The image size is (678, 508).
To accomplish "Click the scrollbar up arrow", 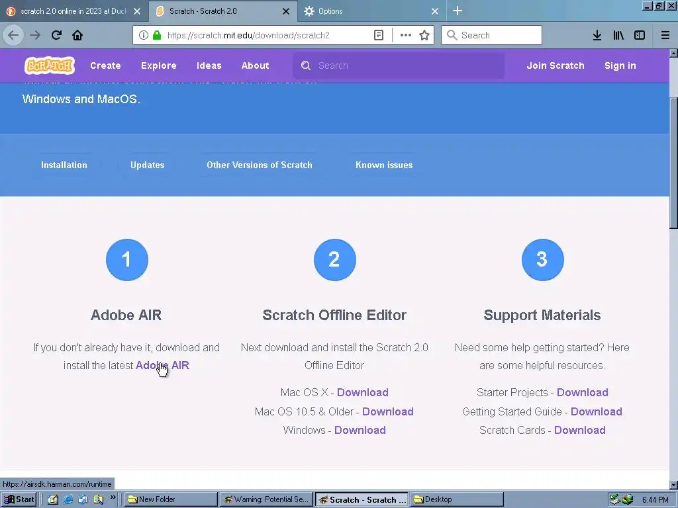I will 673,53.
